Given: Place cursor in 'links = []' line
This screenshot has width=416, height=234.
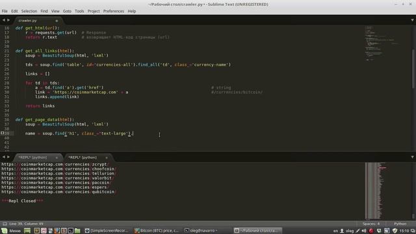Looking at the screenshot, I should [x=38, y=73].
